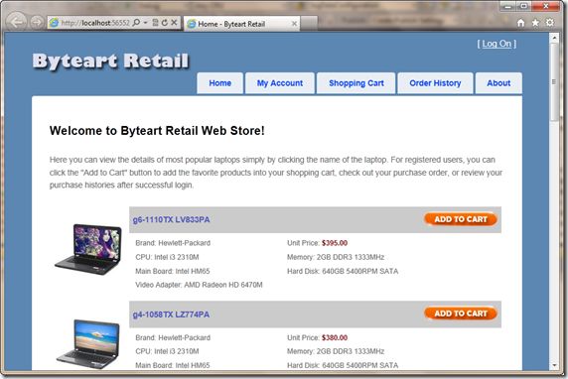The image size is (568, 379).
Task: Click the compatibility view icon
Action: coord(155,23)
